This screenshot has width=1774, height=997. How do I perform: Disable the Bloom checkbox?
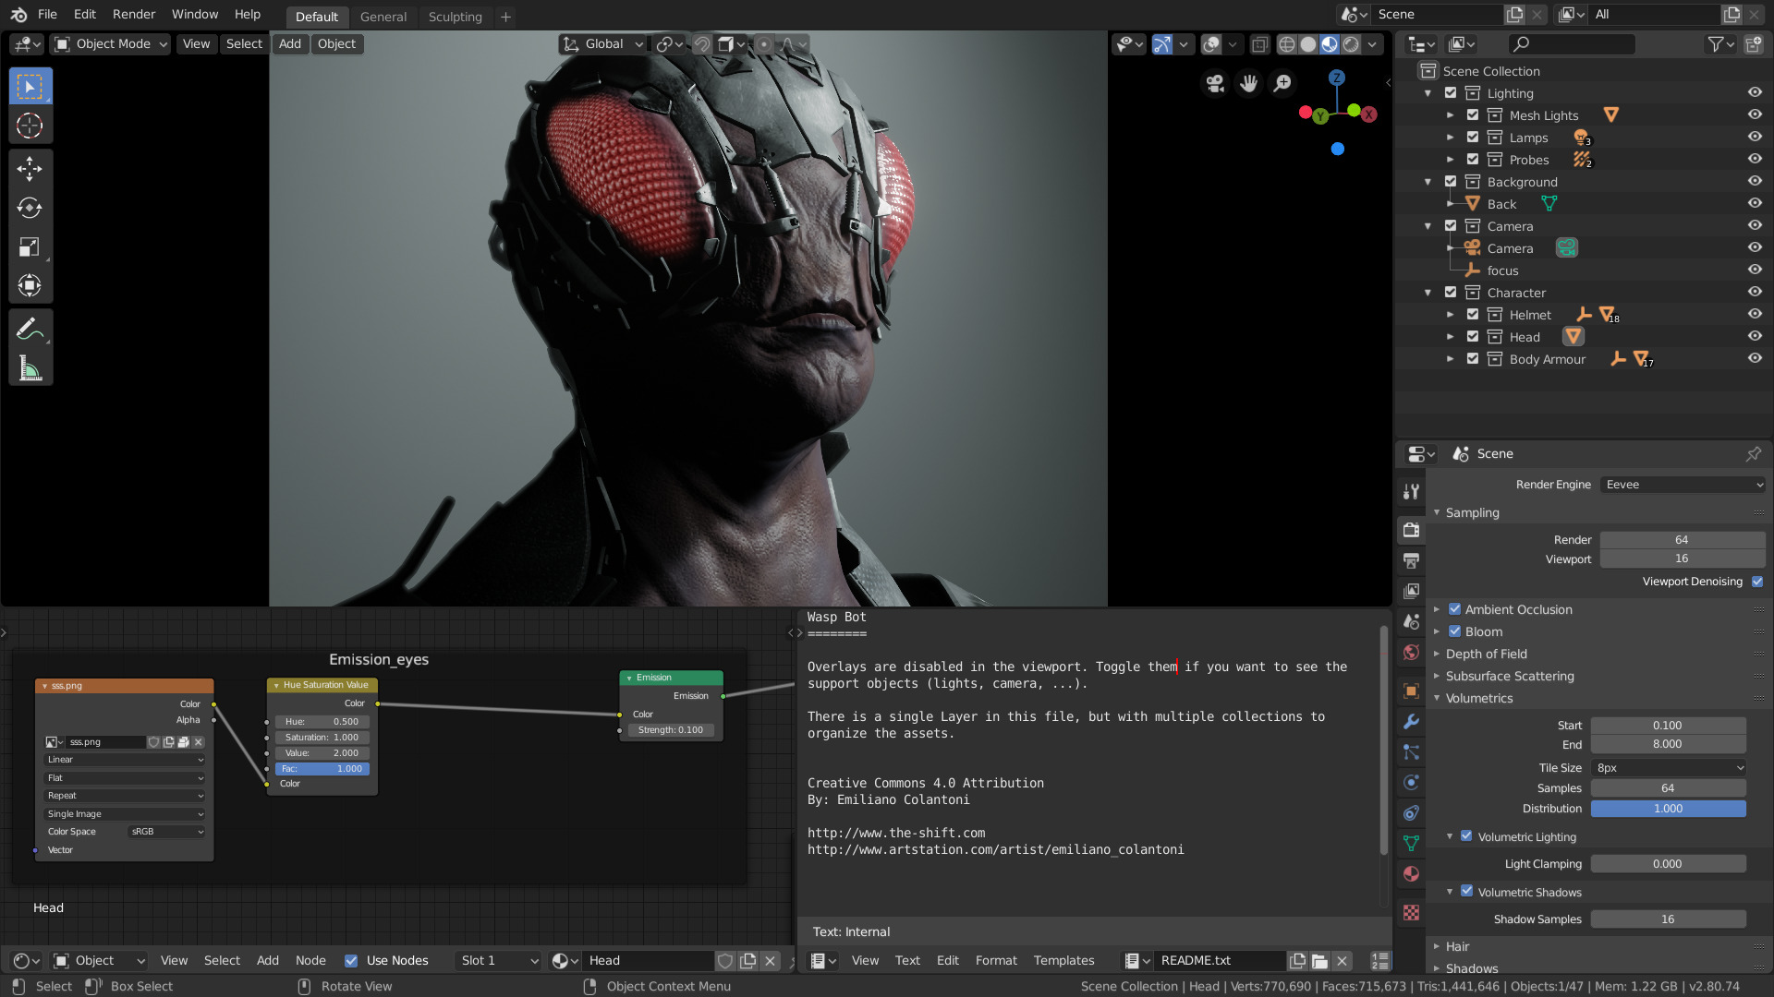1455,631
